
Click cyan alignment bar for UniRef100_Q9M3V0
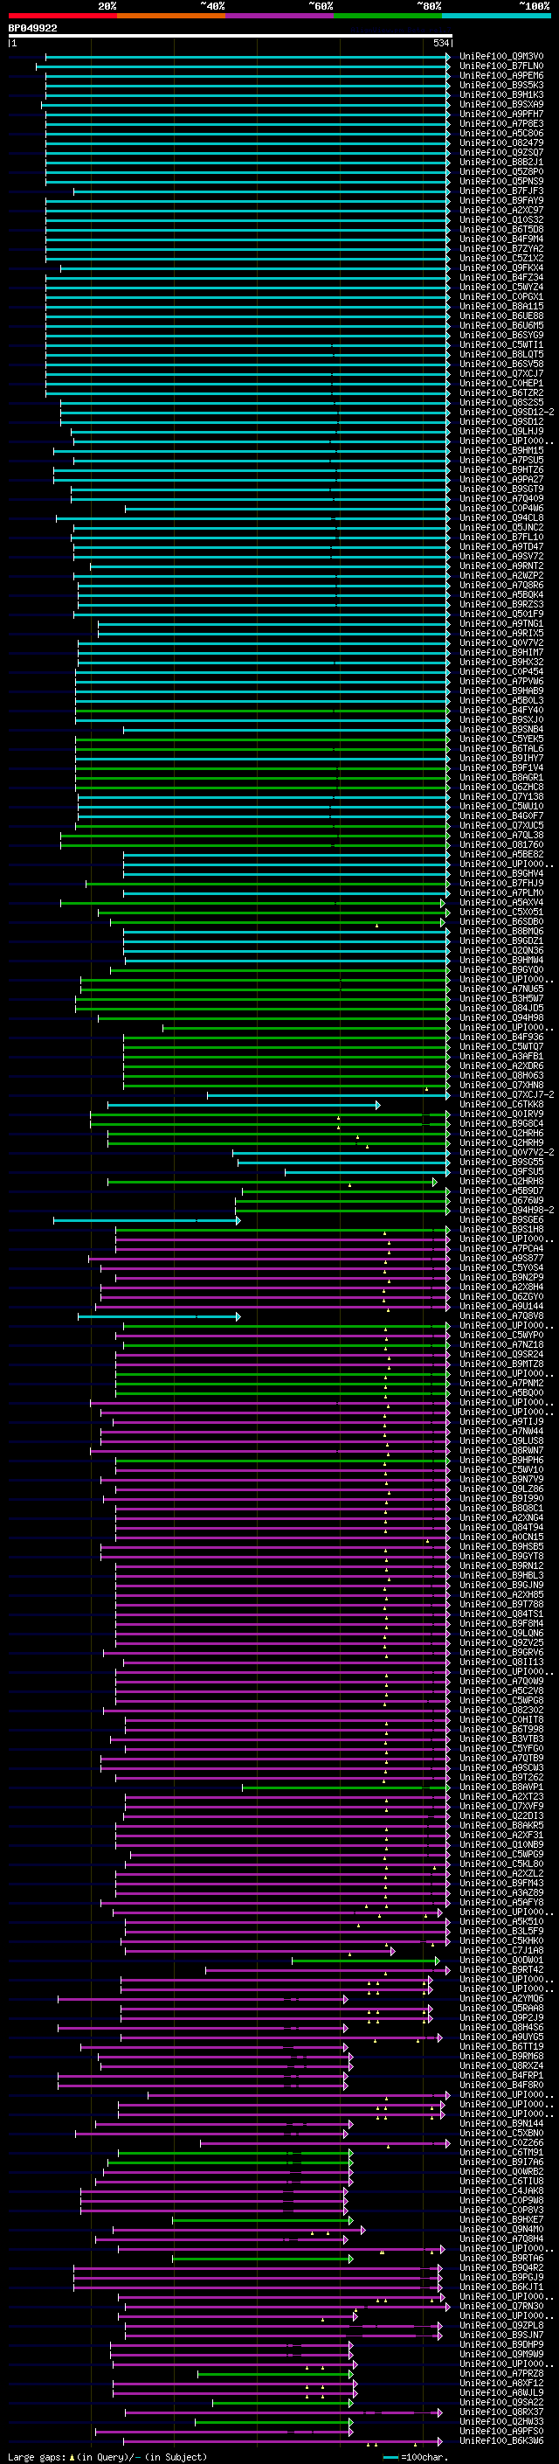(x=247, y=57)
